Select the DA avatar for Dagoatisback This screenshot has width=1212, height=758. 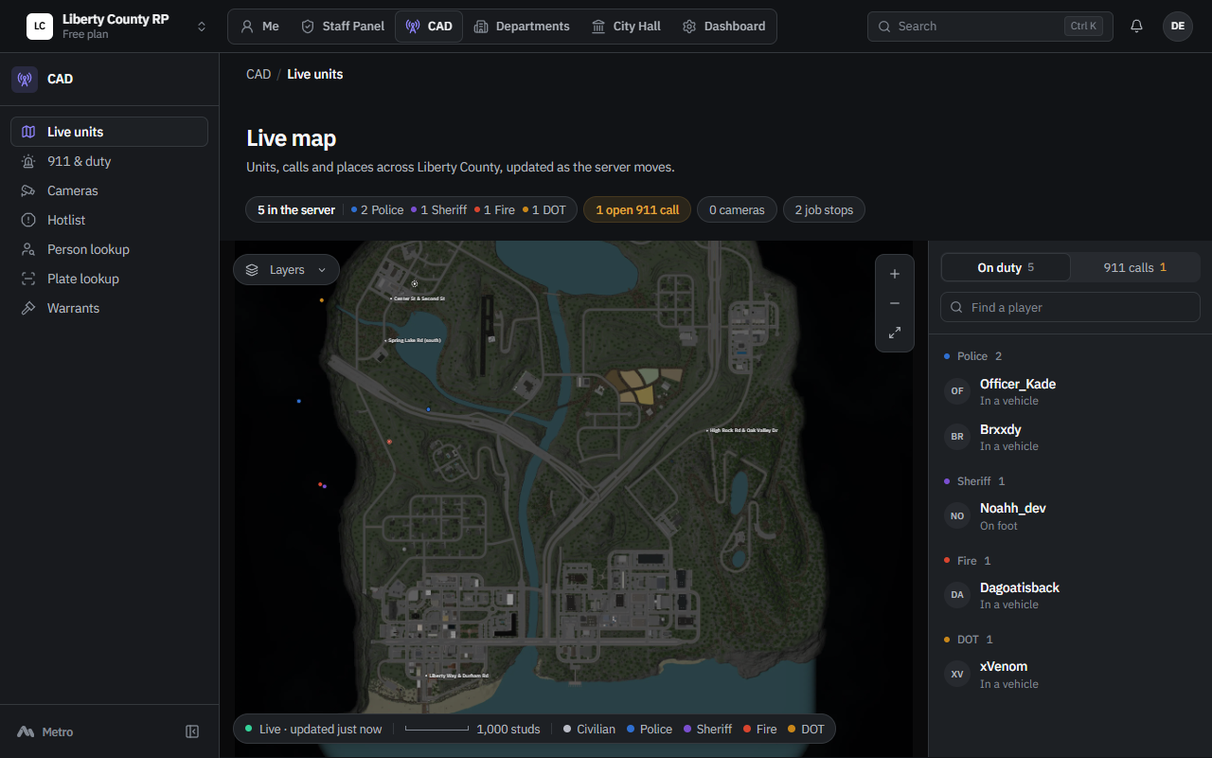(x=957, y=595)
